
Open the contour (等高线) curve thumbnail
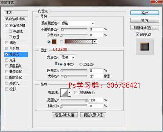point(64,93)
